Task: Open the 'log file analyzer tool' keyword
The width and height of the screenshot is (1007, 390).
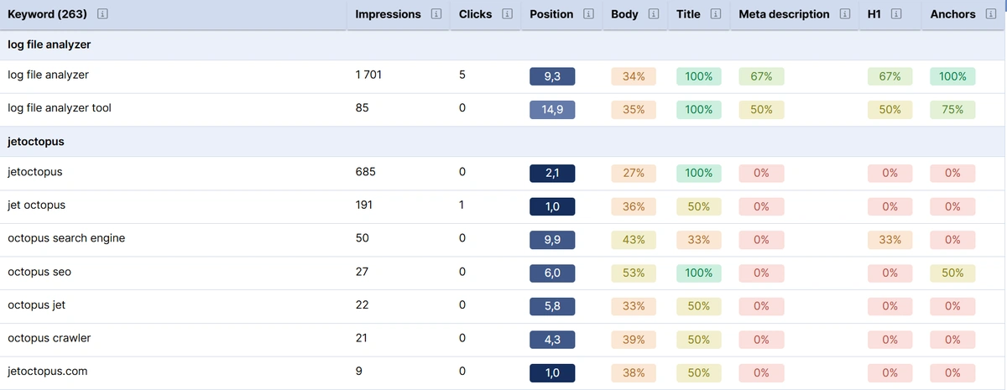Action: pos(59,108)
